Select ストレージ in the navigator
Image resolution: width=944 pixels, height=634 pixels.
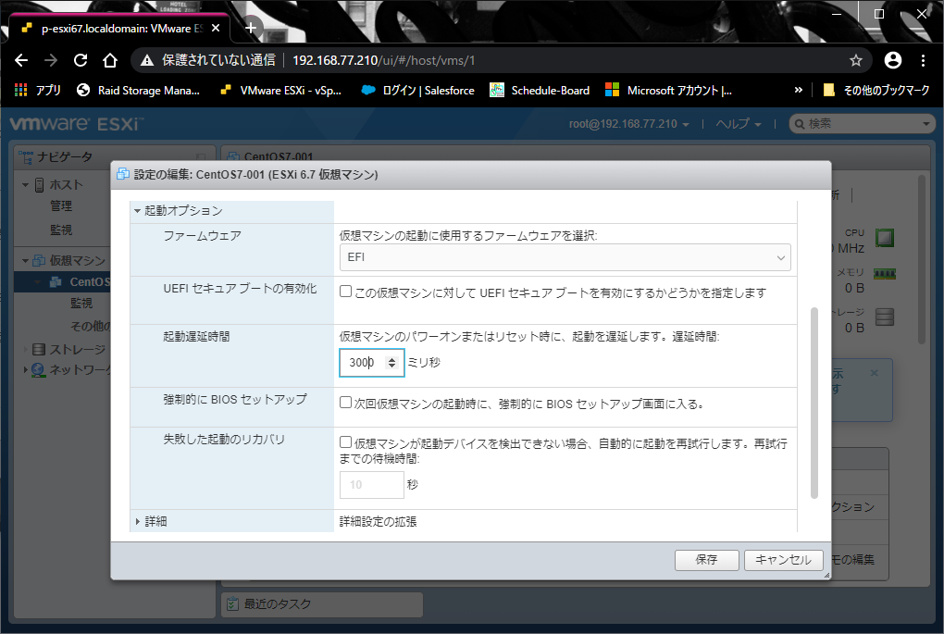[x=77, y=349]
